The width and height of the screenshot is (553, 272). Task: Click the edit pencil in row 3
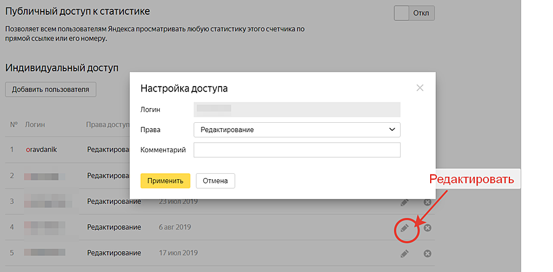point(404,202)
